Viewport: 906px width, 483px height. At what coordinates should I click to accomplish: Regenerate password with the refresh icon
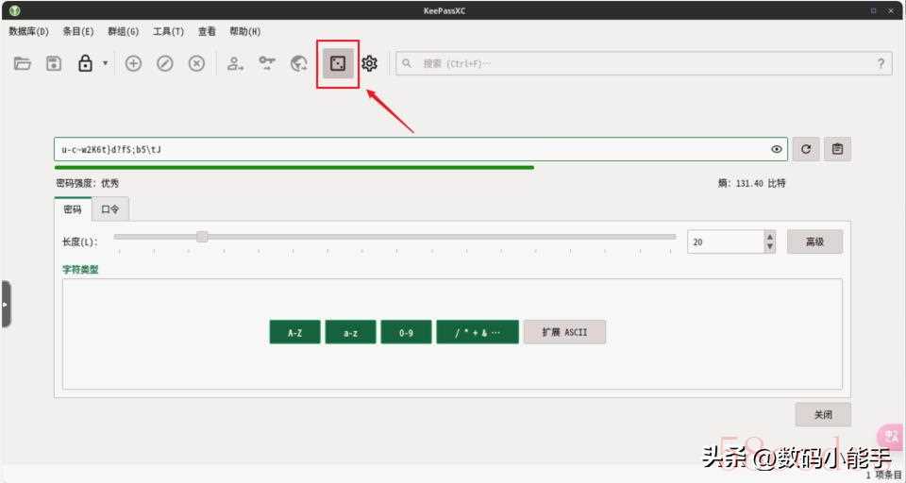coord(805,149)
